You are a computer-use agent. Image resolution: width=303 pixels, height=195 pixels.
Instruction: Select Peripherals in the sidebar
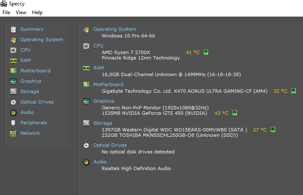(x=34, y=123)
